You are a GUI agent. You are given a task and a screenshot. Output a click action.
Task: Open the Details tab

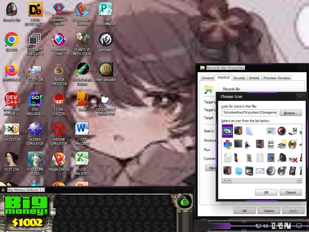pos(254,78)
